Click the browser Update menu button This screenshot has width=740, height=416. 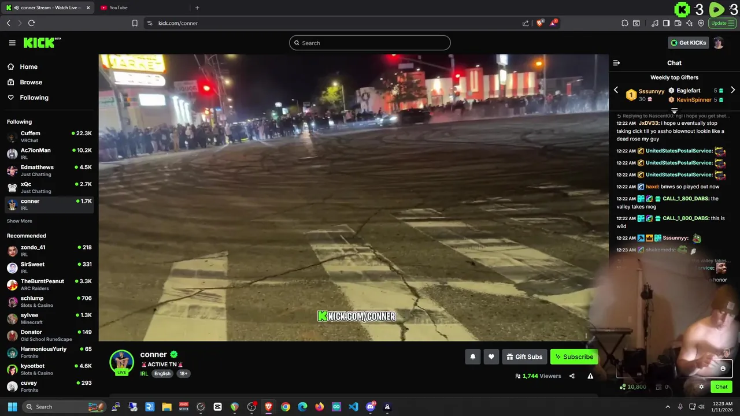point(723,23)
